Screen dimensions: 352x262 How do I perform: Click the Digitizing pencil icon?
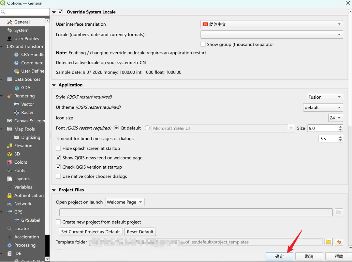coord(16,137)
